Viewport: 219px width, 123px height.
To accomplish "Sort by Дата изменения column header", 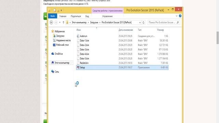I will click(x=126, y=30).
